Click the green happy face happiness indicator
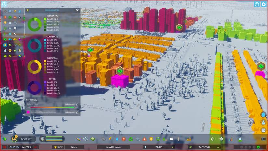This screenshot has width=268, height=151. click(258, 147)
